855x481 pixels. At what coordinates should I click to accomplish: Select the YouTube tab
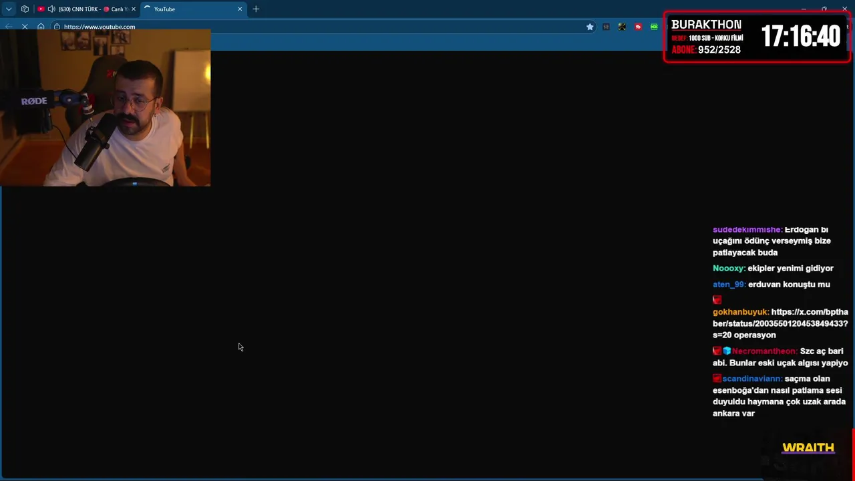coord(192,9)
